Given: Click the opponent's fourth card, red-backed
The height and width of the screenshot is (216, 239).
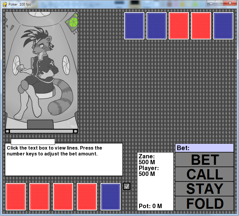Looking at the screenshot, I should (x=201, y=26).
